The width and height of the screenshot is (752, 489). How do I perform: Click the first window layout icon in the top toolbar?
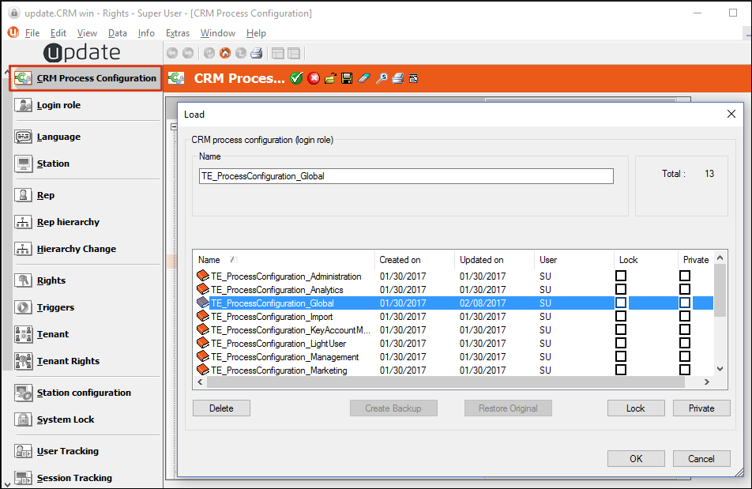pyautogui.click(x=278, y=53)
